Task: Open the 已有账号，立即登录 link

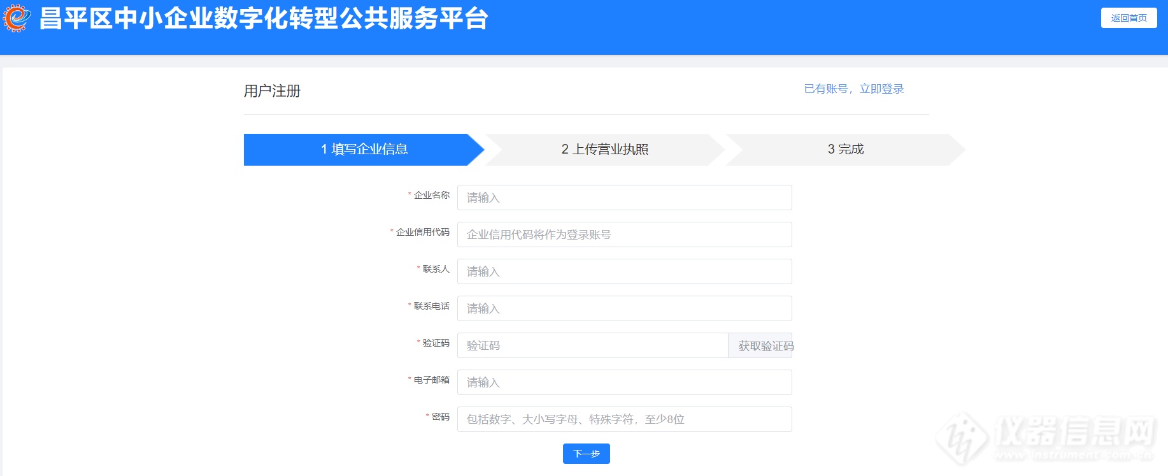Action: 854,89
